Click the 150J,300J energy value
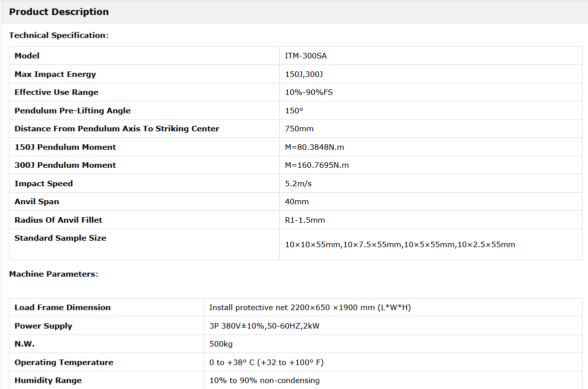 click(x=304, y=74)
